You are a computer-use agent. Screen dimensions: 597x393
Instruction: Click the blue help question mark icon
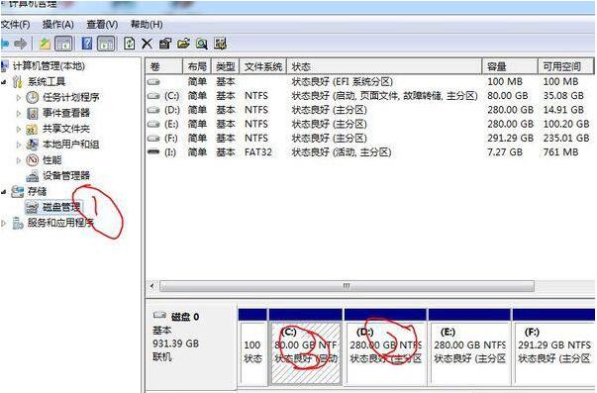click(x=87, y=44)
